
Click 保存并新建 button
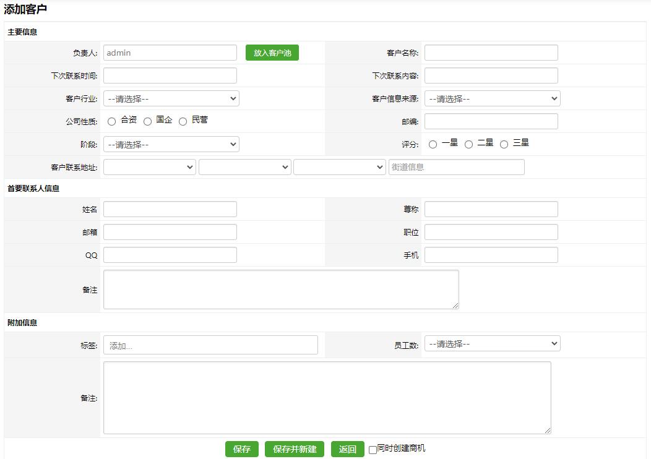tap(295, 450)
